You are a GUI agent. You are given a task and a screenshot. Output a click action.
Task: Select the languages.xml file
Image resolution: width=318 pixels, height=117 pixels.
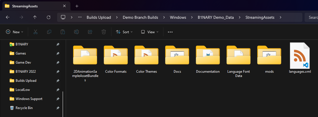(x=300, y=58)
